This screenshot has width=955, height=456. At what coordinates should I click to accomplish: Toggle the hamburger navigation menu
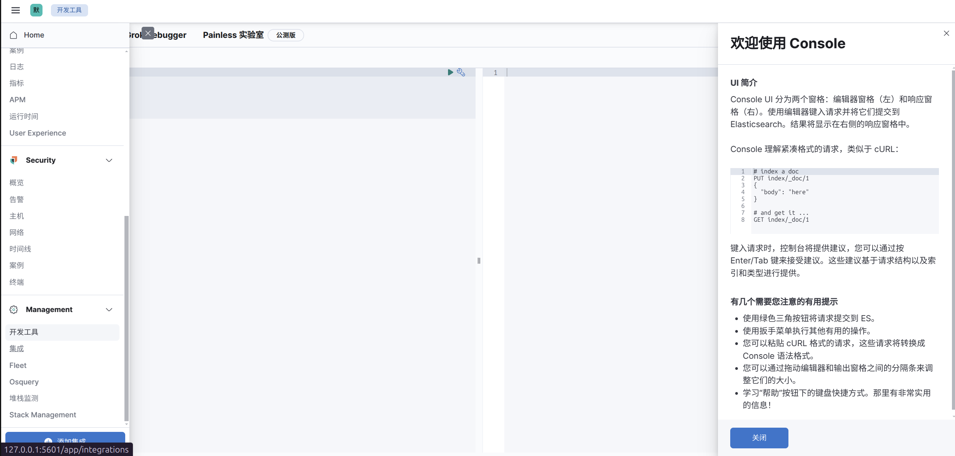[16, 10]
